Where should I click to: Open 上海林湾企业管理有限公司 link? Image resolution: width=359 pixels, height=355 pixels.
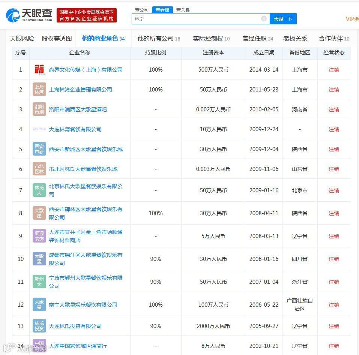pyautogui.click(x=81, y=90)
